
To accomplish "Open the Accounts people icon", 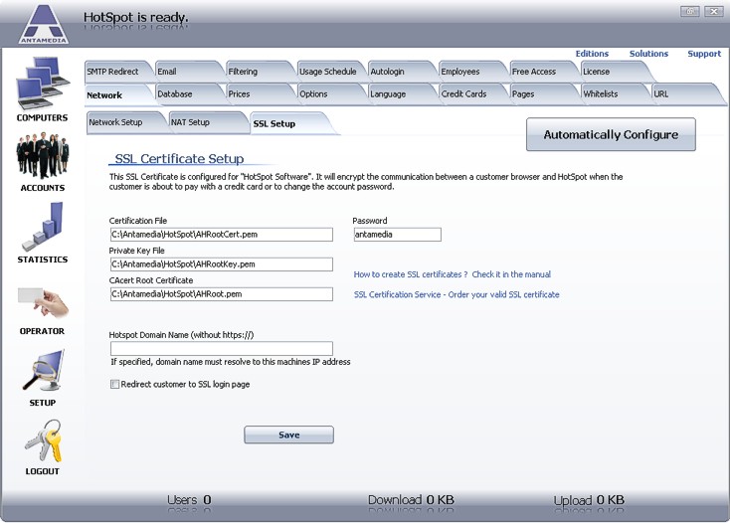I will 43,155.
